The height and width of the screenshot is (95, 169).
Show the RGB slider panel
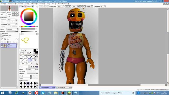23,6
